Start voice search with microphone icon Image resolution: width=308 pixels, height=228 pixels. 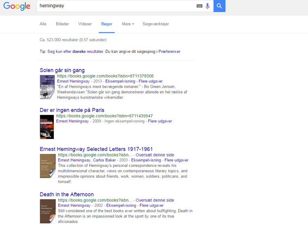(207, 6)
